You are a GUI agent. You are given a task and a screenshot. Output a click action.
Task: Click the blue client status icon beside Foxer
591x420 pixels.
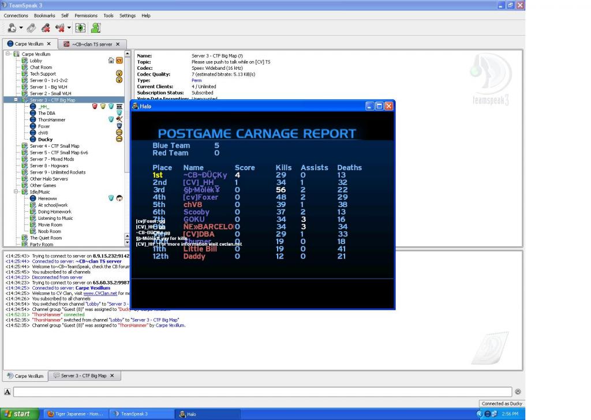click(33, 126)
